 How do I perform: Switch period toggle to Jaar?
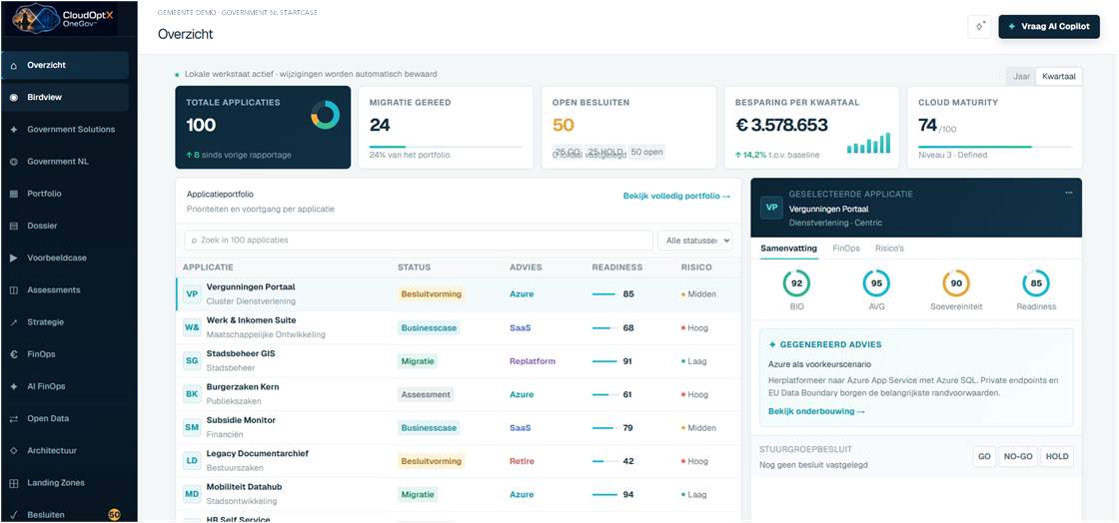click(1022, 76)
